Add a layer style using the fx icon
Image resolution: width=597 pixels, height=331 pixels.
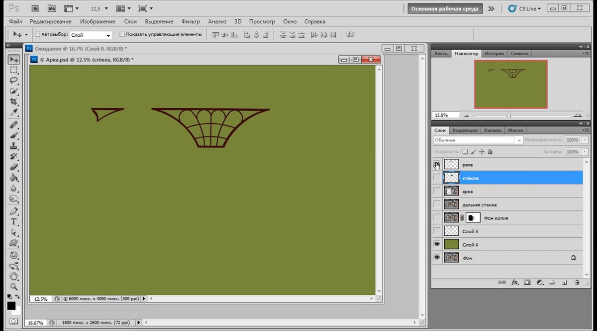(x=515, y=282)
